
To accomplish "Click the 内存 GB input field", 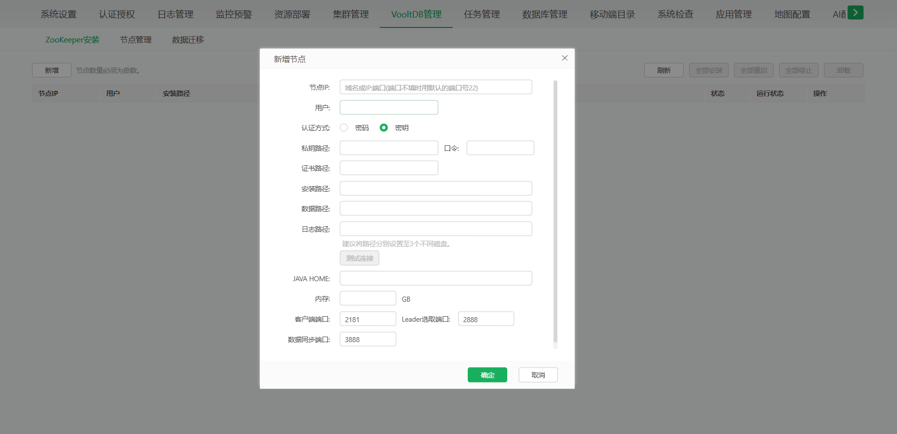I will [368, 299].
